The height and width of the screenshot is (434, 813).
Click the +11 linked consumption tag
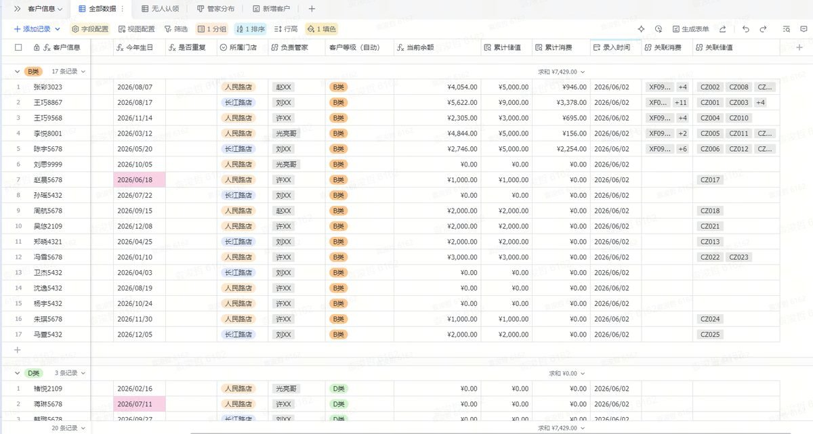pyautogui.click(x=681, y=102)
